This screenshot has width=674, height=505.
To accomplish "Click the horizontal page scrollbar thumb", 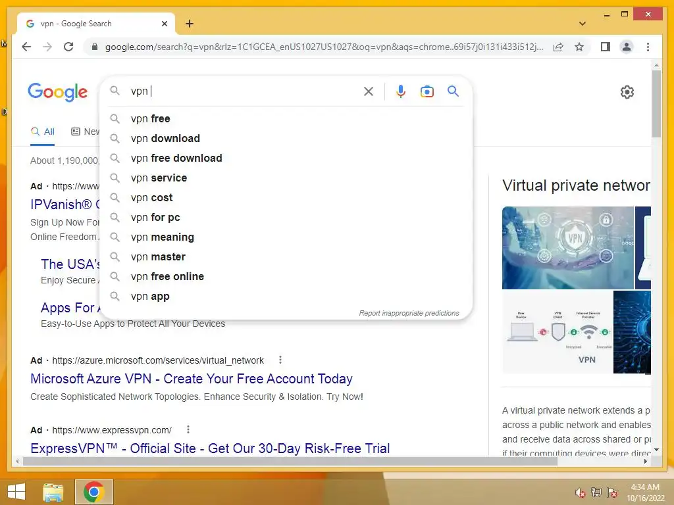I will point(290,461).
